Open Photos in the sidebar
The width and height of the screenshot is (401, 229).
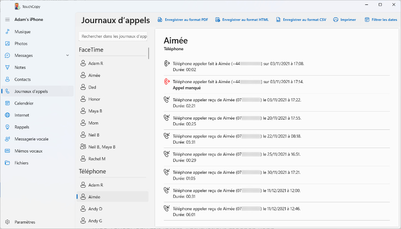(20, 44)
